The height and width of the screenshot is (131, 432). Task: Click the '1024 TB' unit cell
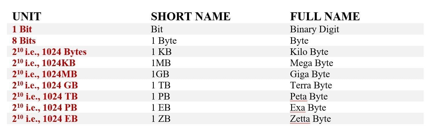click(x=45, y=96)
